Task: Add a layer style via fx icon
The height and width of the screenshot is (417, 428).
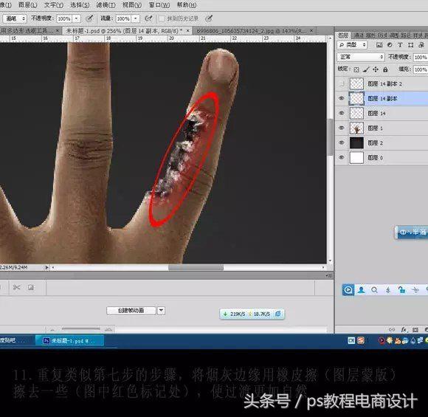Action: click(404, 330)
